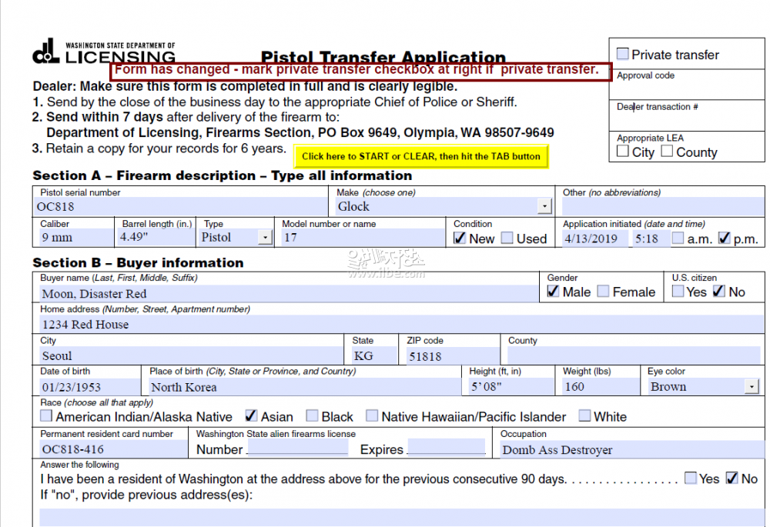Click the Home address field

click(x=385, y=324)
